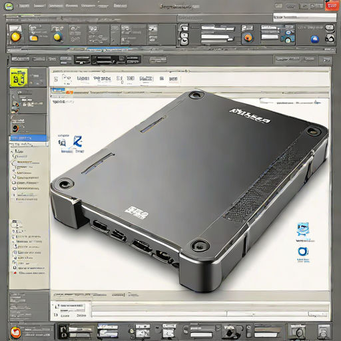Click the orange-red round icon in bottom bar

16,332
